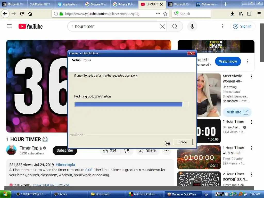Image resolution: width=264 pixels, height=198 pixels.
Task: Switch to AVG Free Edition in taskbar
Action: pos(145,194)
